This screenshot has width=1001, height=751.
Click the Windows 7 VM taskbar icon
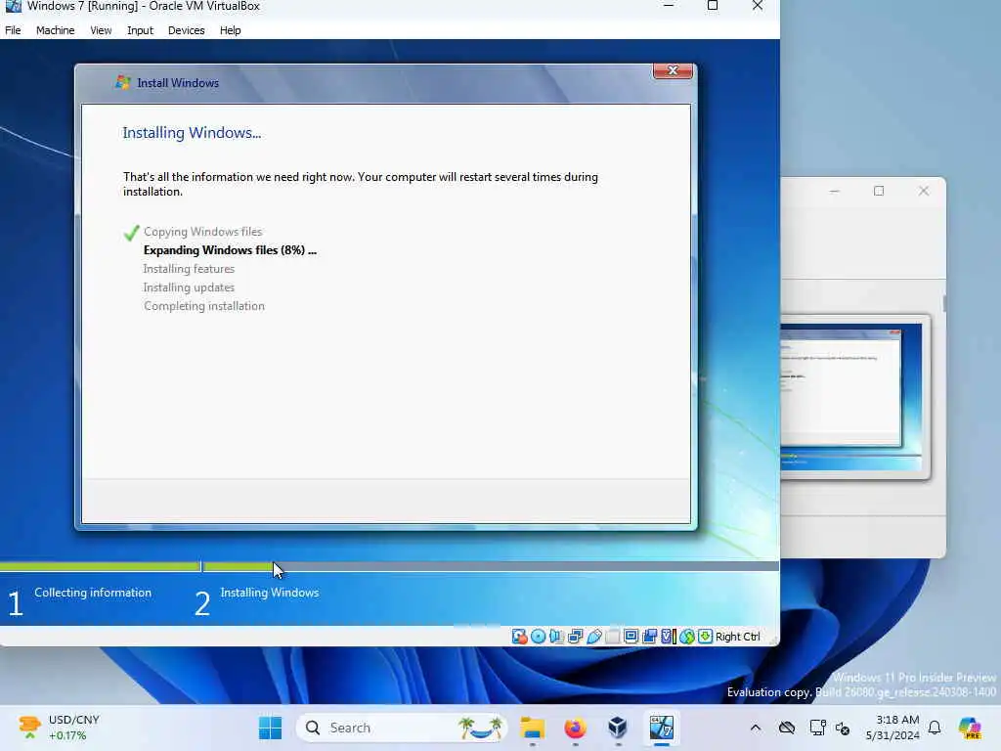[662, 728]
